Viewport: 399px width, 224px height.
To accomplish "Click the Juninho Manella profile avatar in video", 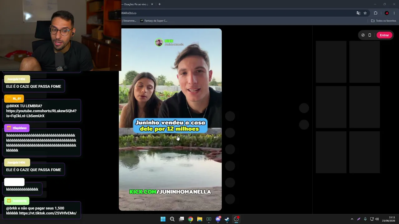I will pos(159,42).
